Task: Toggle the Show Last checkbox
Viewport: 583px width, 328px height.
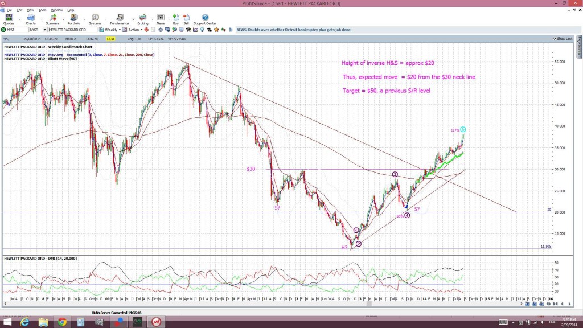Action: 555,39
